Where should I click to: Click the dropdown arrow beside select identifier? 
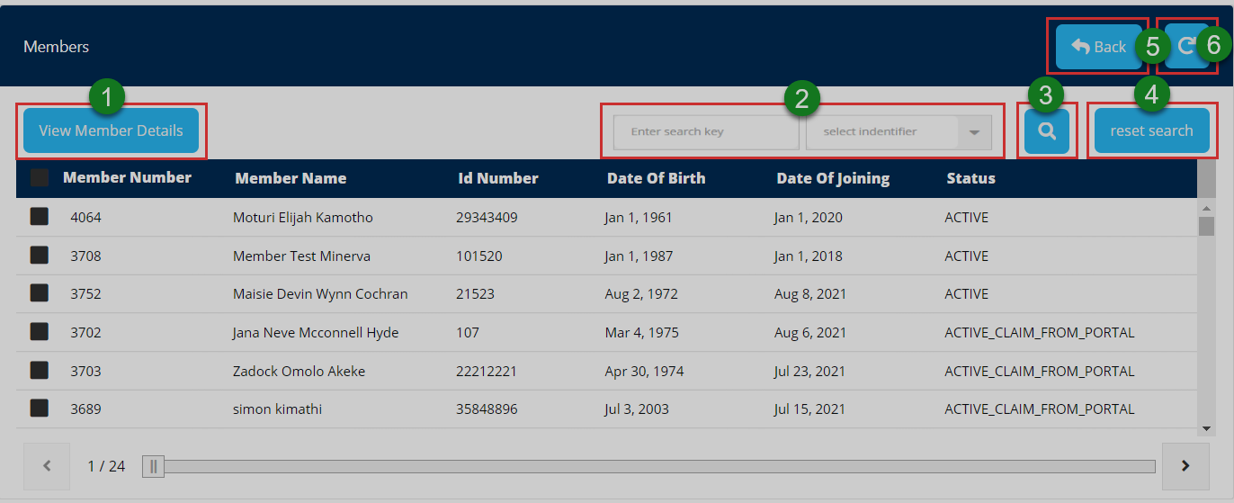974,132
